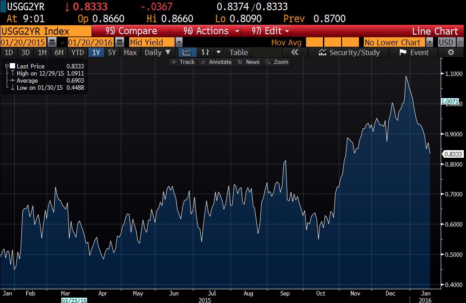Select the line chart type icon

click(x=187, y=52)
